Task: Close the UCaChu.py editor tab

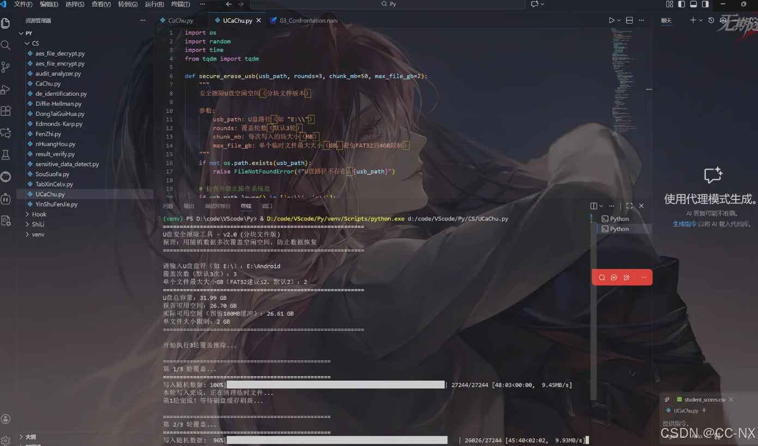Action: [258, 20]
